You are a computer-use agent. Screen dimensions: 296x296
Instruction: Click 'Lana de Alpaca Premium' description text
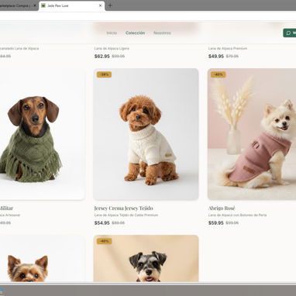[x=228, y=48]
